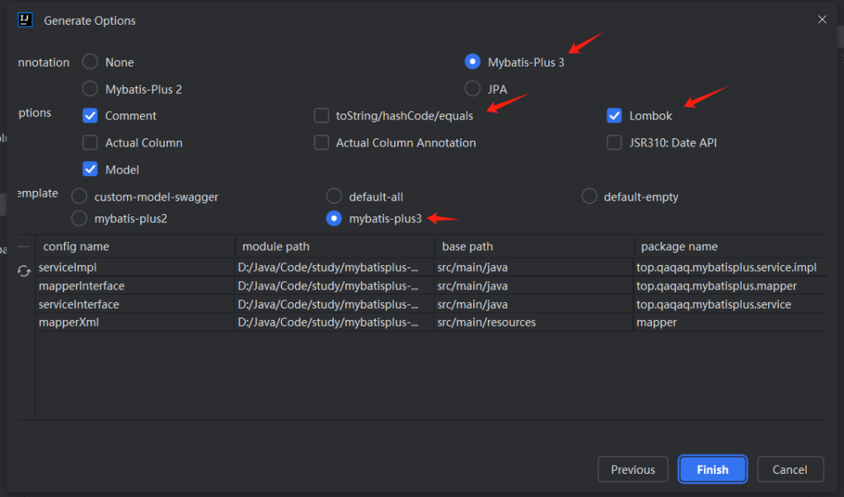Uncheck the Lombok option
The image size is (844, 497).
click(614, 116)
